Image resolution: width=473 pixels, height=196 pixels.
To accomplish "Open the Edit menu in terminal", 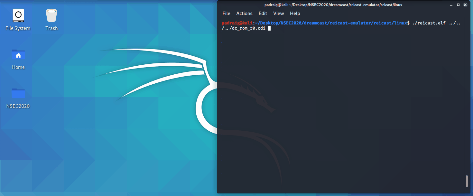I will point(263,14).
